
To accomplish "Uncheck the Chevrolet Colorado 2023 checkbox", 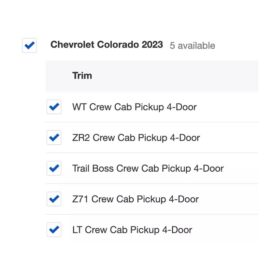I will coord(29,45).
